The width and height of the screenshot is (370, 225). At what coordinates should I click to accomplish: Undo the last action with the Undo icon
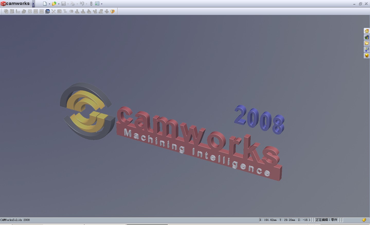82,4
